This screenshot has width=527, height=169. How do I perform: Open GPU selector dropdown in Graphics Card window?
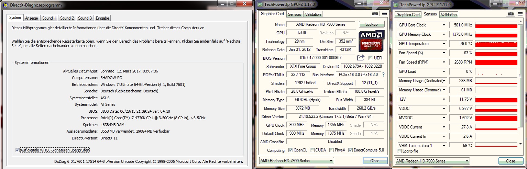tap(297, 161)
